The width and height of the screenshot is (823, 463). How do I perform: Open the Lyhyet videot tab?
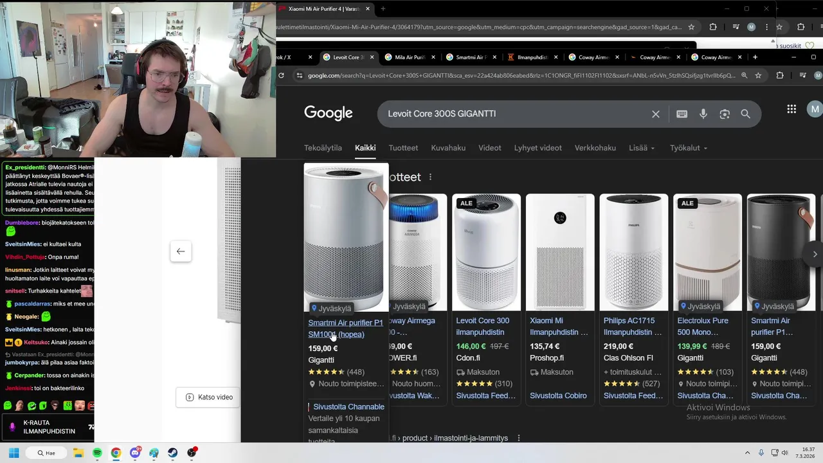click(x=538, y=148)
